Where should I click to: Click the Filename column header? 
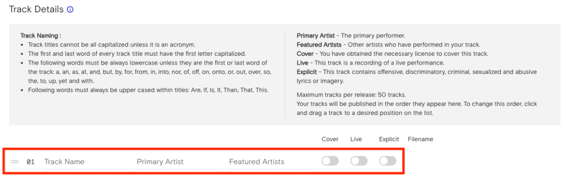[x=420, y=139]
